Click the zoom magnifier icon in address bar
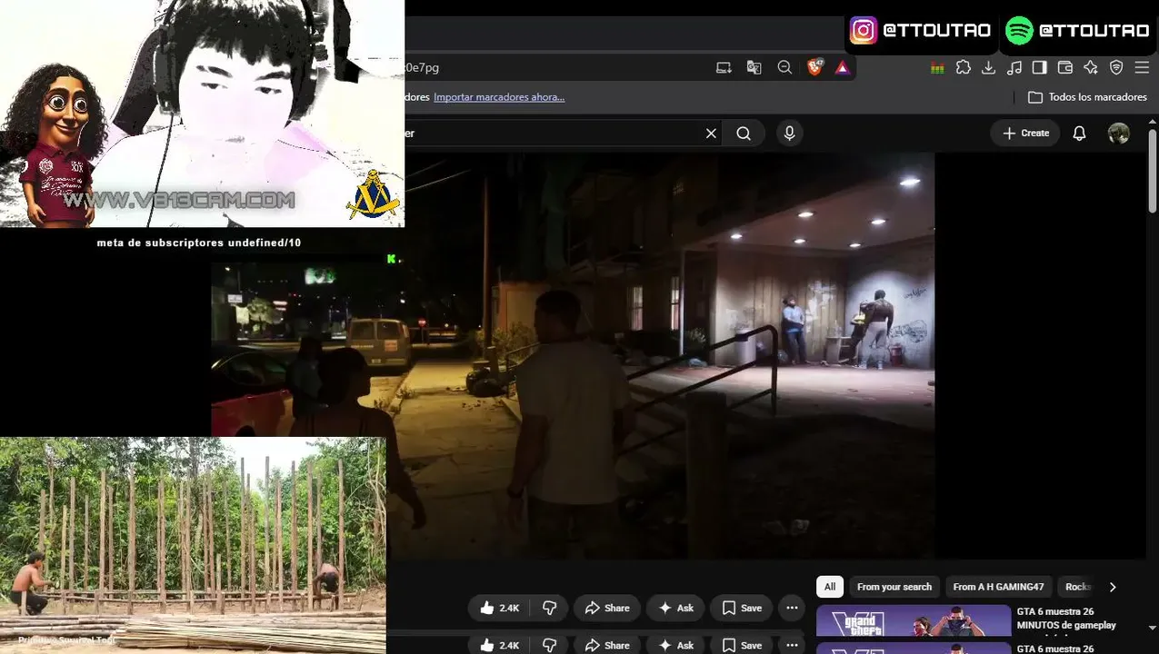Screen dimensions: 1159x654 (x=784, y=67)
